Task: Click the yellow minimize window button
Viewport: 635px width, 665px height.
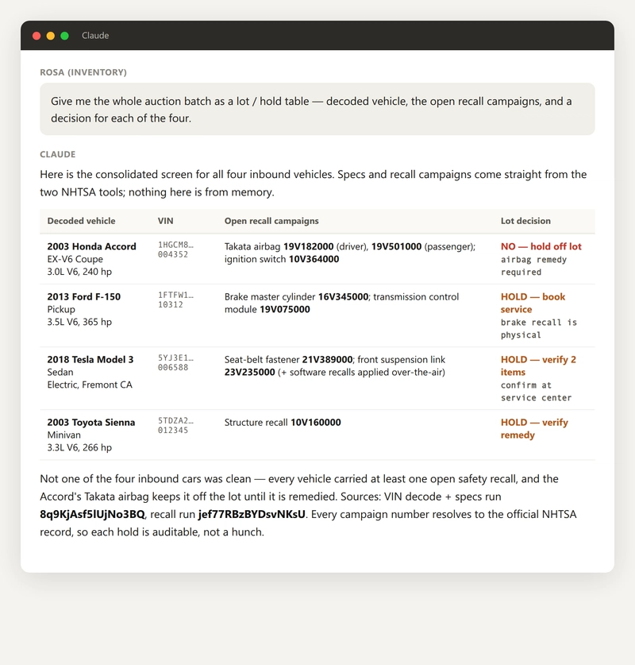Action: coord(51,36)
